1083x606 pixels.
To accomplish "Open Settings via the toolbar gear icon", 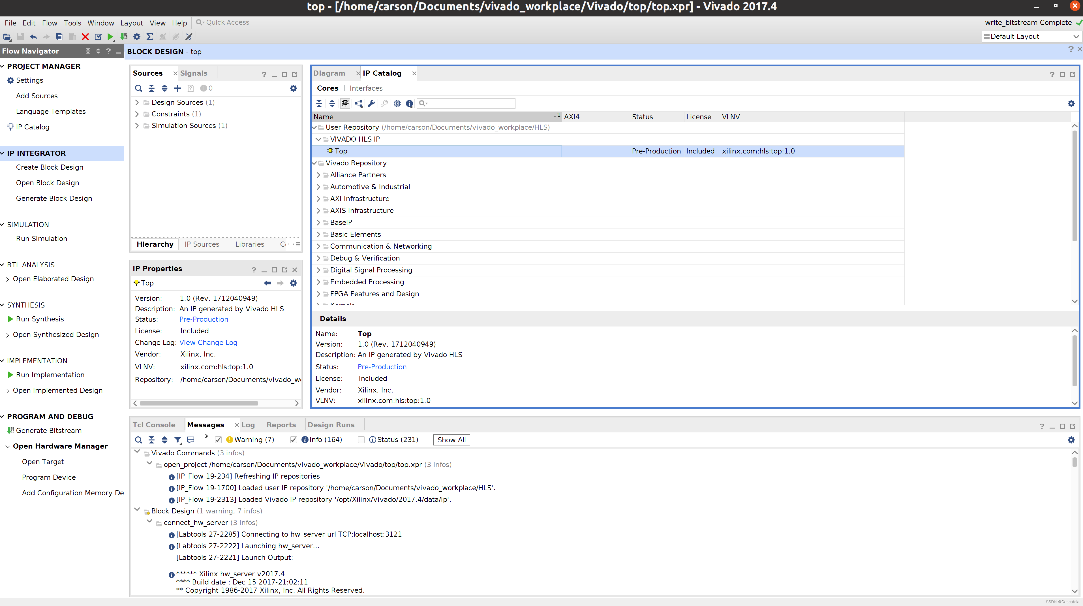I will pyautogui.click(x=137, y=37).
